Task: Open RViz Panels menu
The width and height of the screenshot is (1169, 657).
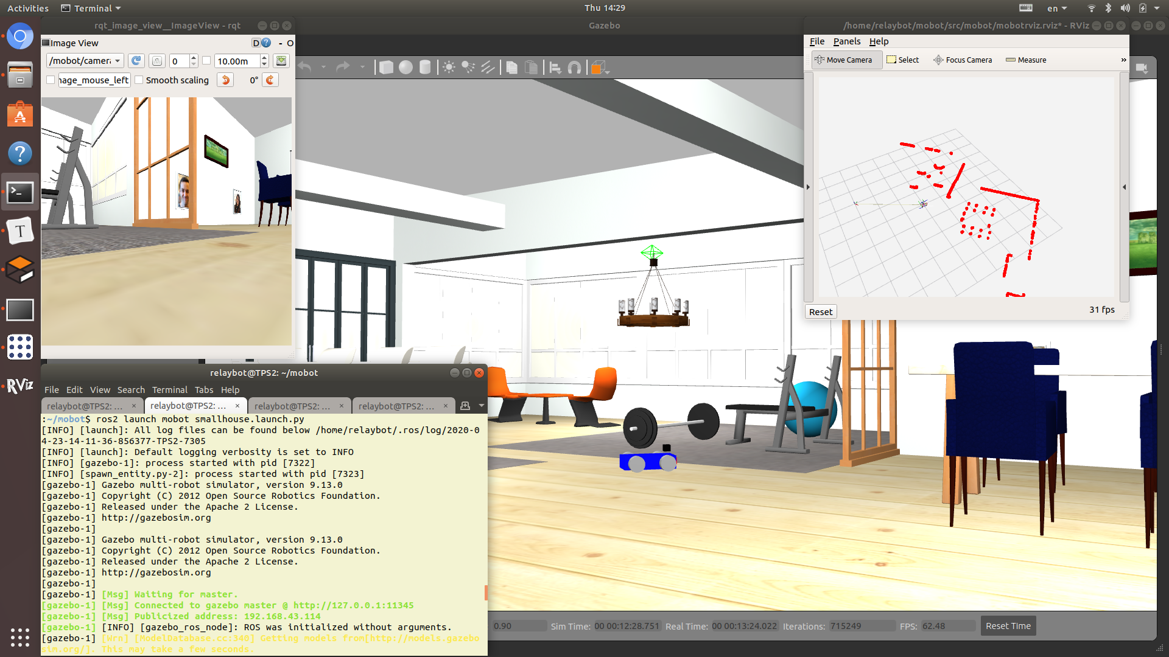Action: pos(846,41)
